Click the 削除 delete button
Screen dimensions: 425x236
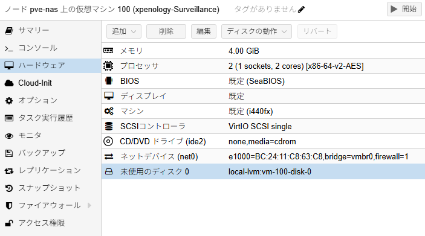pyautogui.click(x=166, y=31)
